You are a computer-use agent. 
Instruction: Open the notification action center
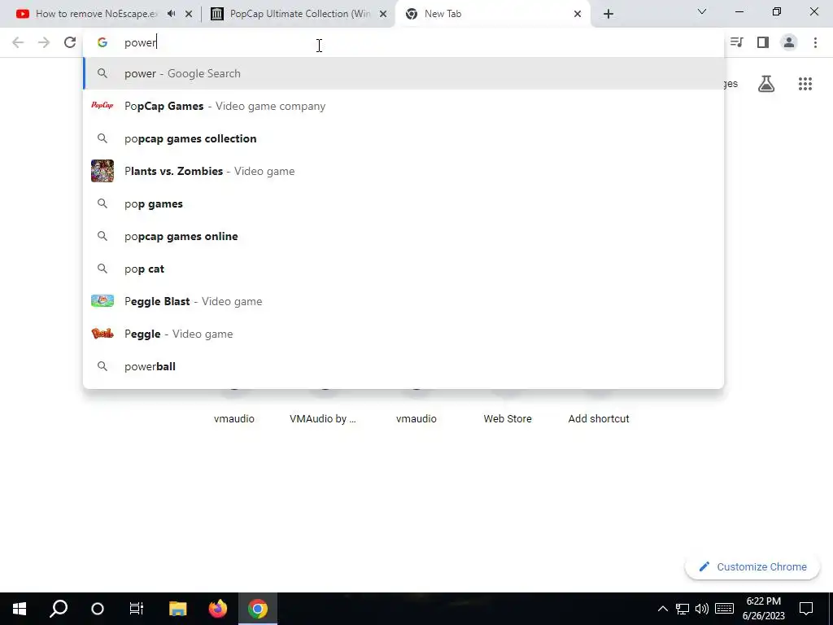[x=806, y=609]
